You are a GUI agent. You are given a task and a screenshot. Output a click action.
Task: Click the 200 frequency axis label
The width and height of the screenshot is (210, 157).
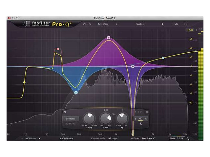tap(79, 134)
